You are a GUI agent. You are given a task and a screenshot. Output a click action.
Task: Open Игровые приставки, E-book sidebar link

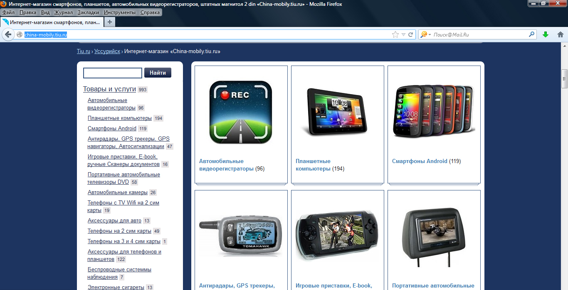(123, 161)
